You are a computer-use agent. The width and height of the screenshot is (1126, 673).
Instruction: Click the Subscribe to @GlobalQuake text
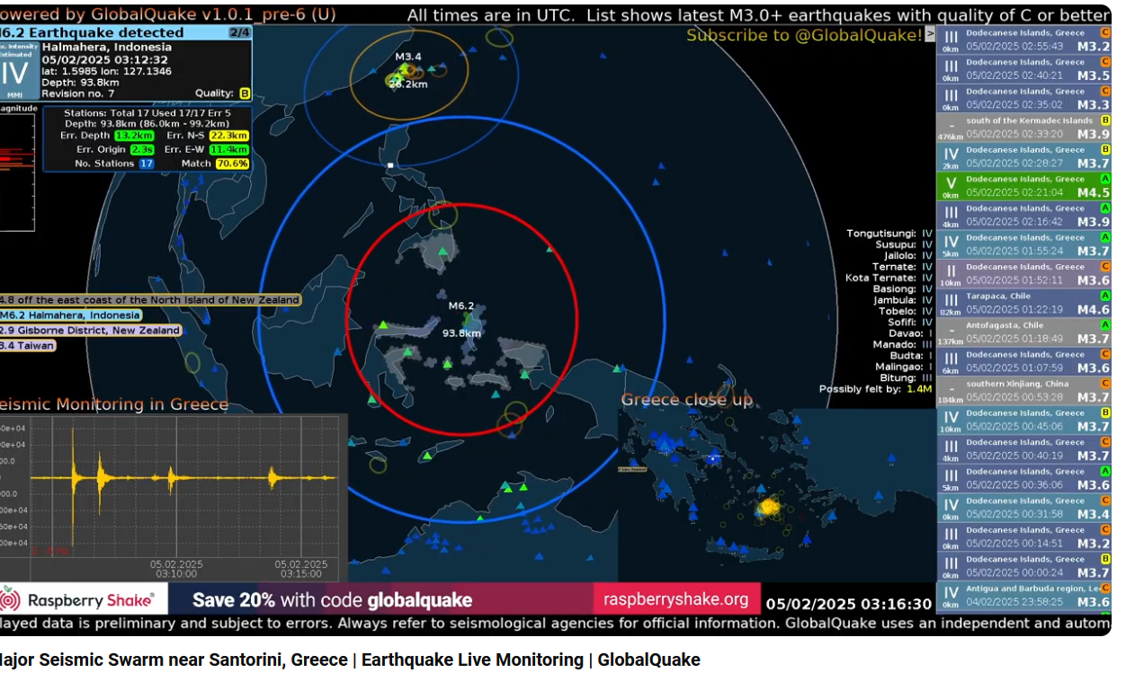(x=804, y=35)
